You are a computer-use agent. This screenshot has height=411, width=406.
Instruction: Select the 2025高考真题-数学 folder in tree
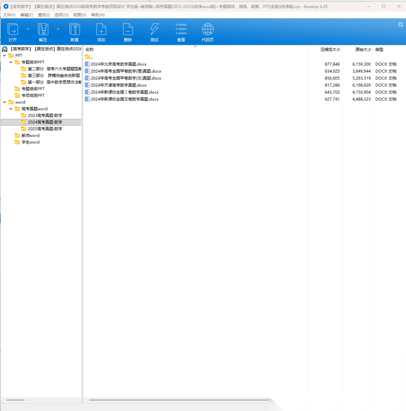pos(45,129)
